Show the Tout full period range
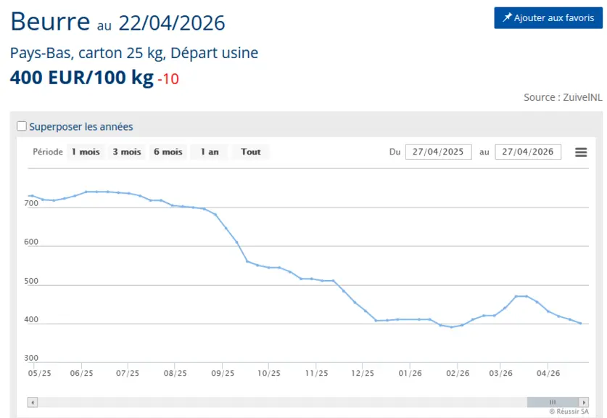Image resolution: width=607 pixels, height=418 pixels. pyautogui.click(x=251, y=152)
